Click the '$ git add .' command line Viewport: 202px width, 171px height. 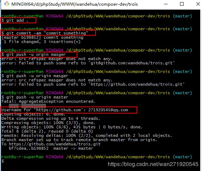click(x=15, y=20)
